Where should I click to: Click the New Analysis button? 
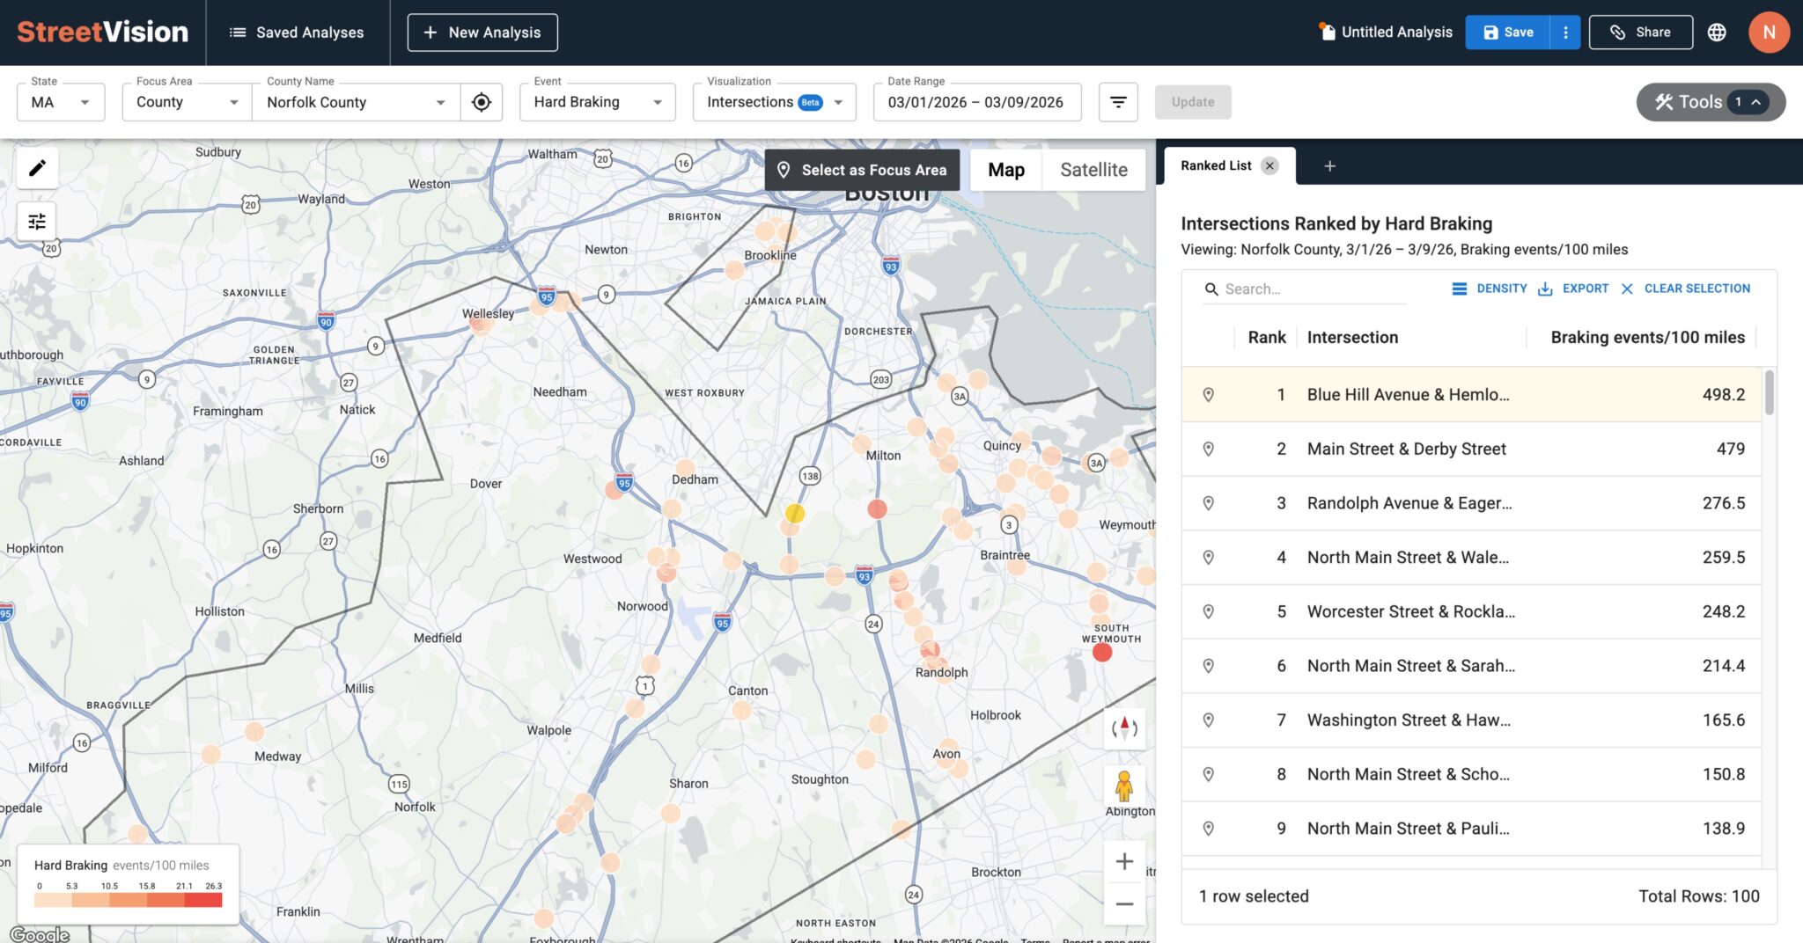pyautogui.click(x=482, y=33)
